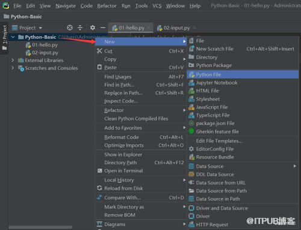Click the JavaScript File icon
Image resolution: width=301 pixels, height=230 pixels.
tap(191, 107)
